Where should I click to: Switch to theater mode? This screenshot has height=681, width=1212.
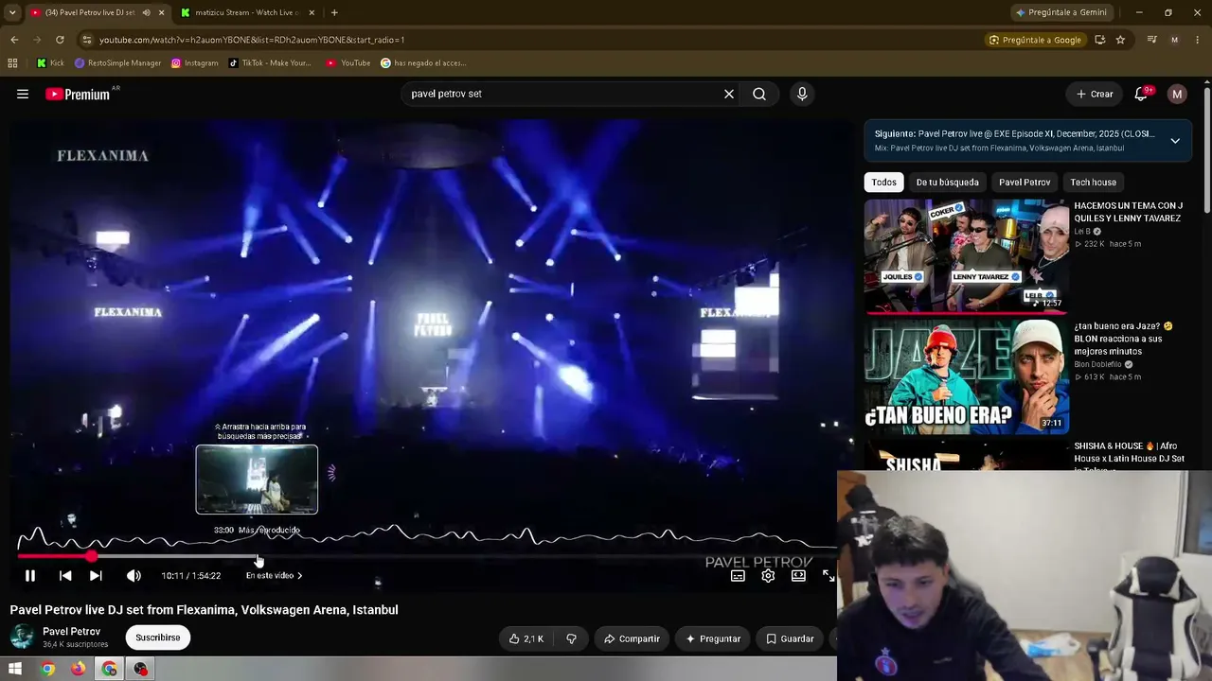[x=798, y=575]
